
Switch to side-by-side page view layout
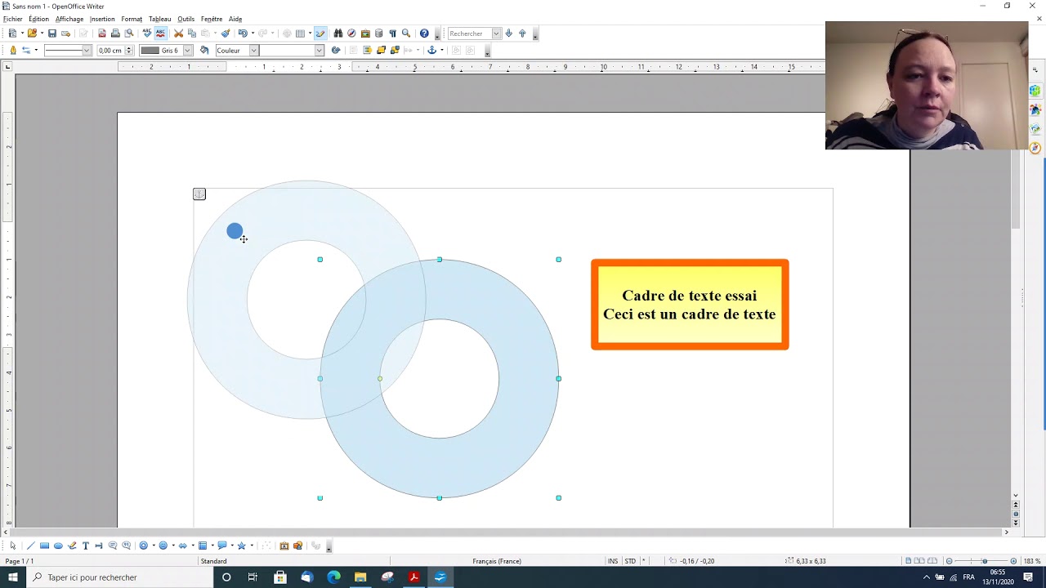(920, 561)
